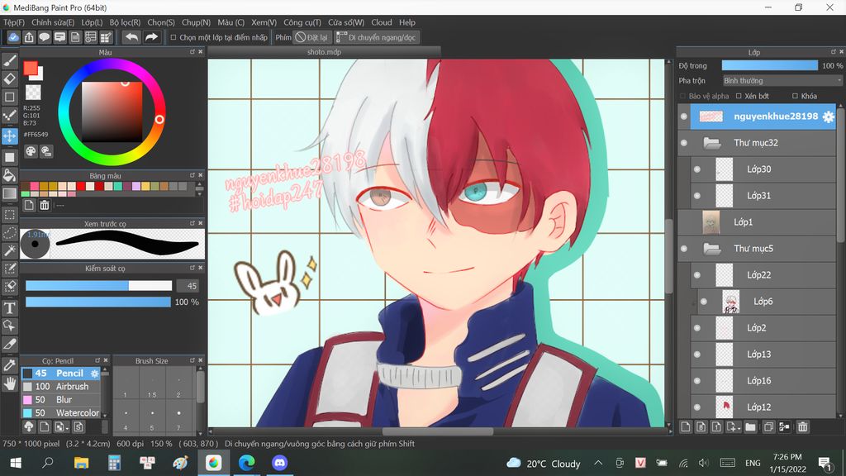Select the Eraser tool

(x=10, y=79)
